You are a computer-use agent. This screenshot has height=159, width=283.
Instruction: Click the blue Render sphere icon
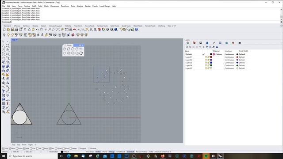click(116, 30)
